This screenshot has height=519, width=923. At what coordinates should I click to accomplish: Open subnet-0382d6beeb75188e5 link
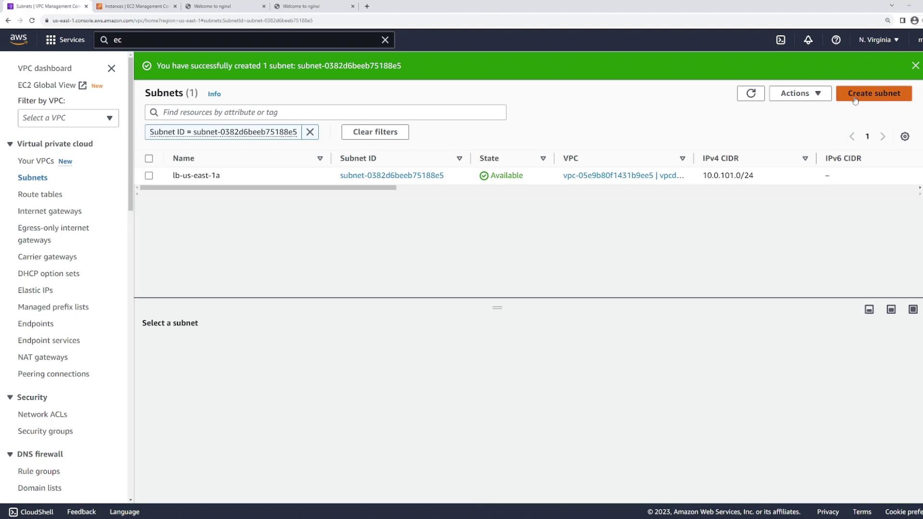click(391, 175)
